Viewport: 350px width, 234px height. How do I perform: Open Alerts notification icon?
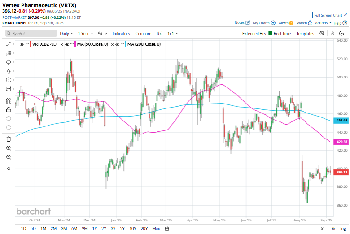tap(291, 23)
